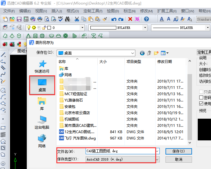Screen dimensions: 211x169
Task: Toggle layer freeze sun icon
Action: (34, 27)
